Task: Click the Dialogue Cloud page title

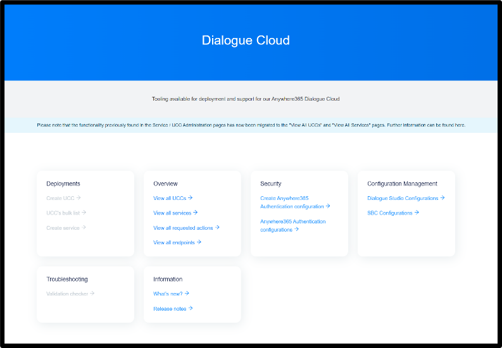Action: (x=246, y=40)
